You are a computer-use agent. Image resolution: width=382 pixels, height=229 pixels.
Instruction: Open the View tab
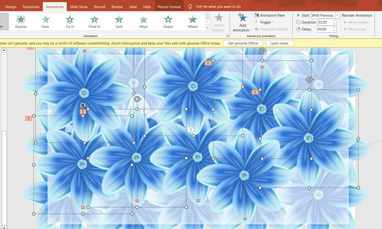pyautogui.click(x=133, y=7)
